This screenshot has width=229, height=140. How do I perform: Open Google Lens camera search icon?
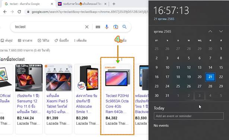[x=116, y=27]
